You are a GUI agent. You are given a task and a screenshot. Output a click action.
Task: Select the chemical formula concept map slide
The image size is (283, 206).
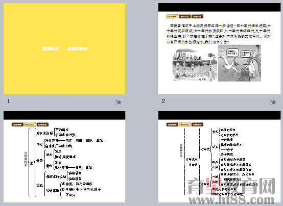click(x=220, y=157)
